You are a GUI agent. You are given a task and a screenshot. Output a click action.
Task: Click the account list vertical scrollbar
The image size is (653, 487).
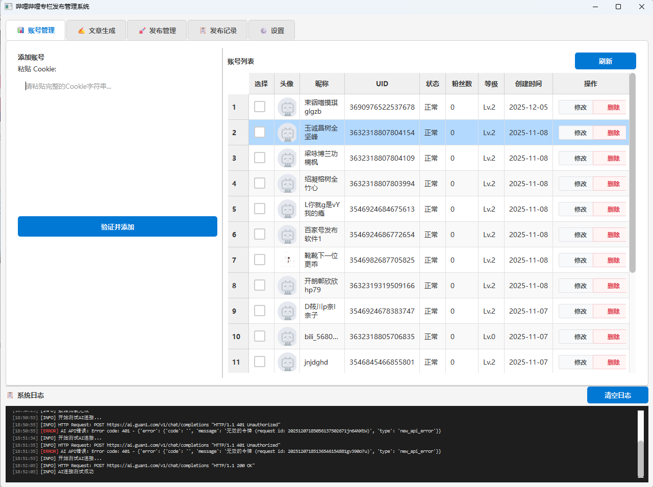633,173
